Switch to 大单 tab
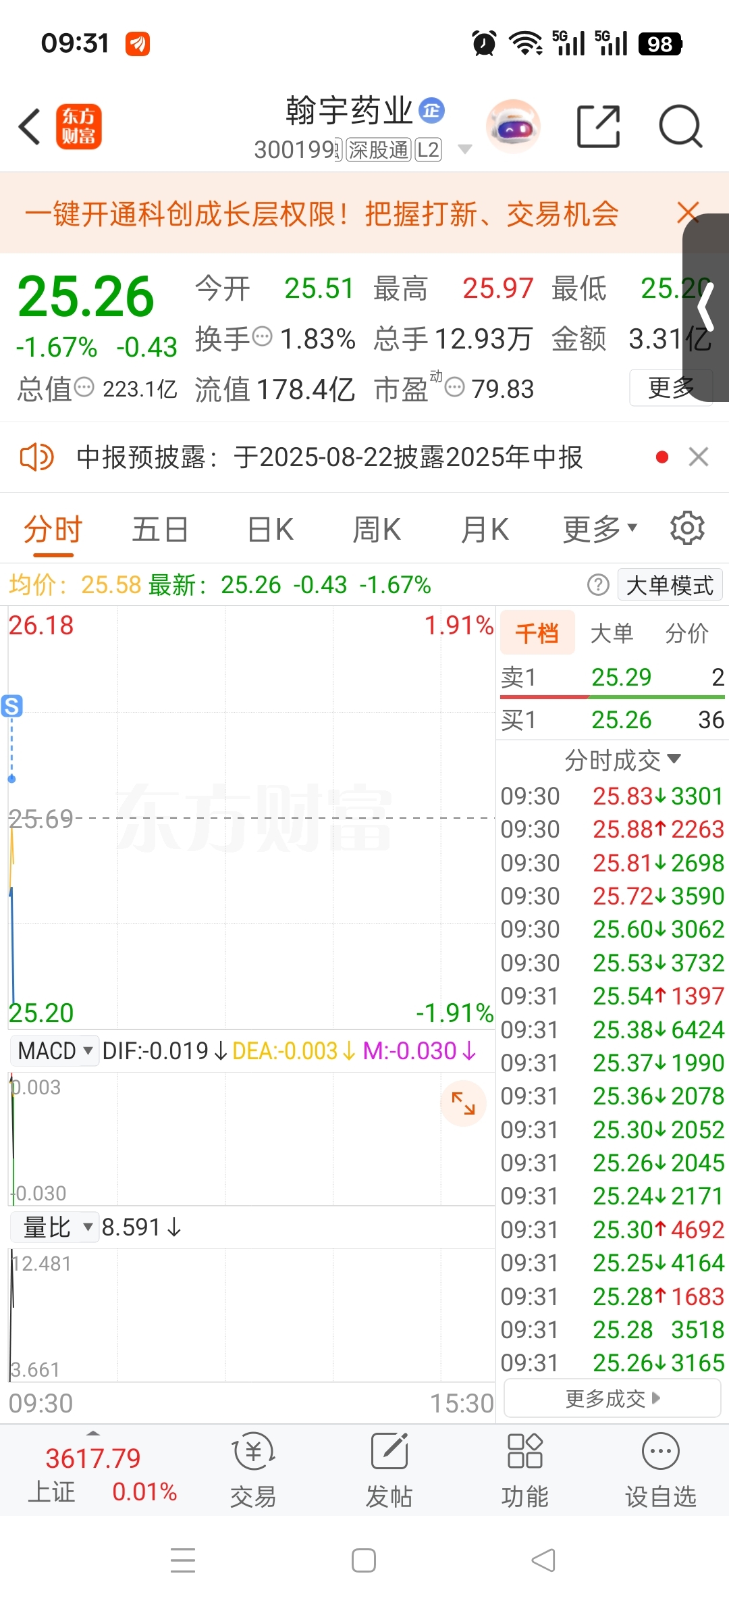Screen dimensions: 729x1605 point(612,633)
